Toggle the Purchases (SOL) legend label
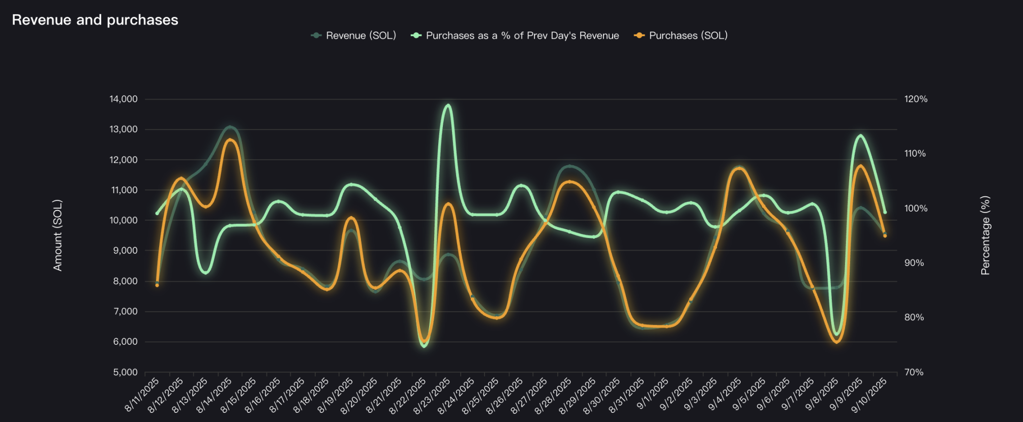The image size is (1023, 422). click(688, 36)
